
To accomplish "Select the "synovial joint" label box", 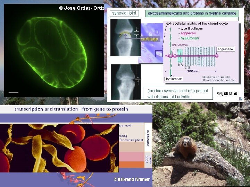I will click(x=124, y=13).
